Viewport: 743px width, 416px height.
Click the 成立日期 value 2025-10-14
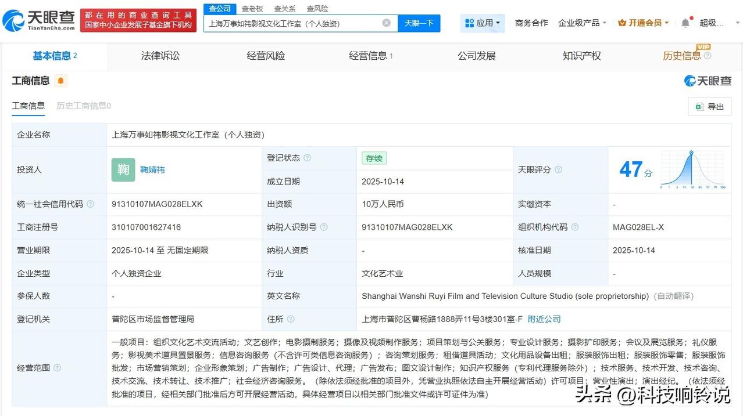pos(383,182)
